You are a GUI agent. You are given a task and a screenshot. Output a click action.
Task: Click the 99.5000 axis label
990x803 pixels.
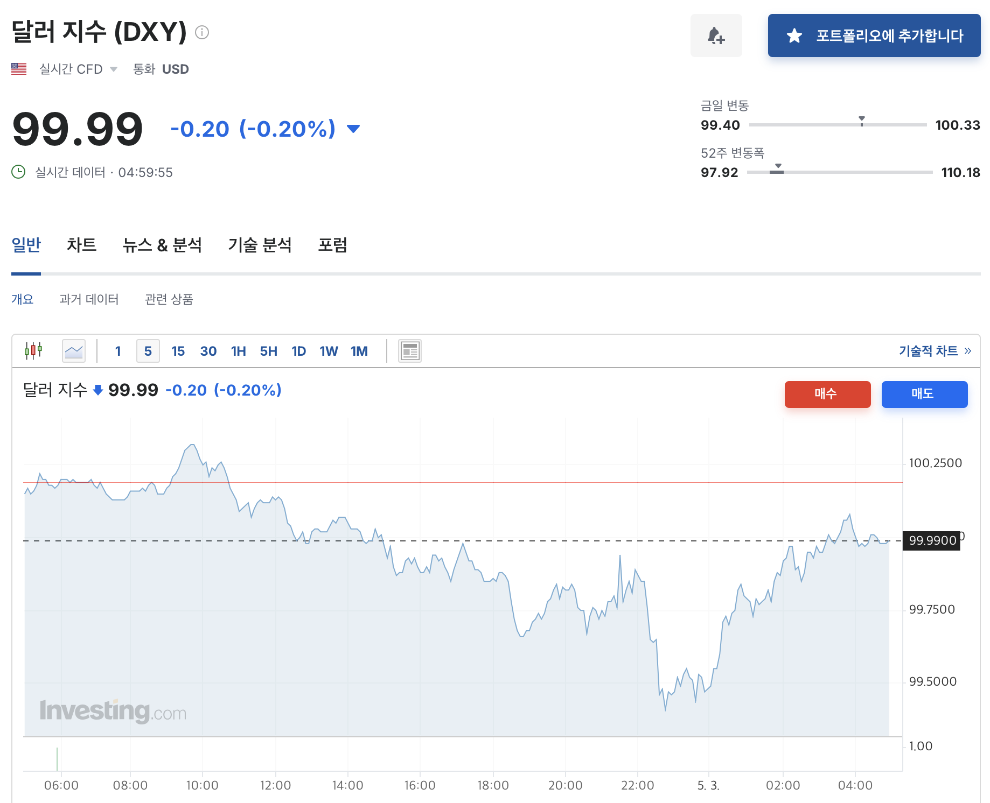click(933, 681)
